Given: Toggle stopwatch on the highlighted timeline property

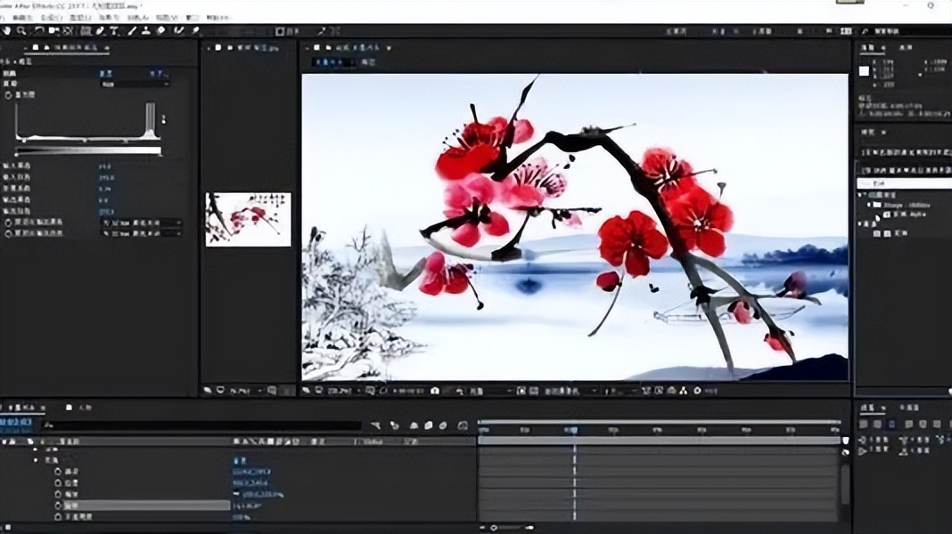Looking at the screenshot, I should pos(58,505).
